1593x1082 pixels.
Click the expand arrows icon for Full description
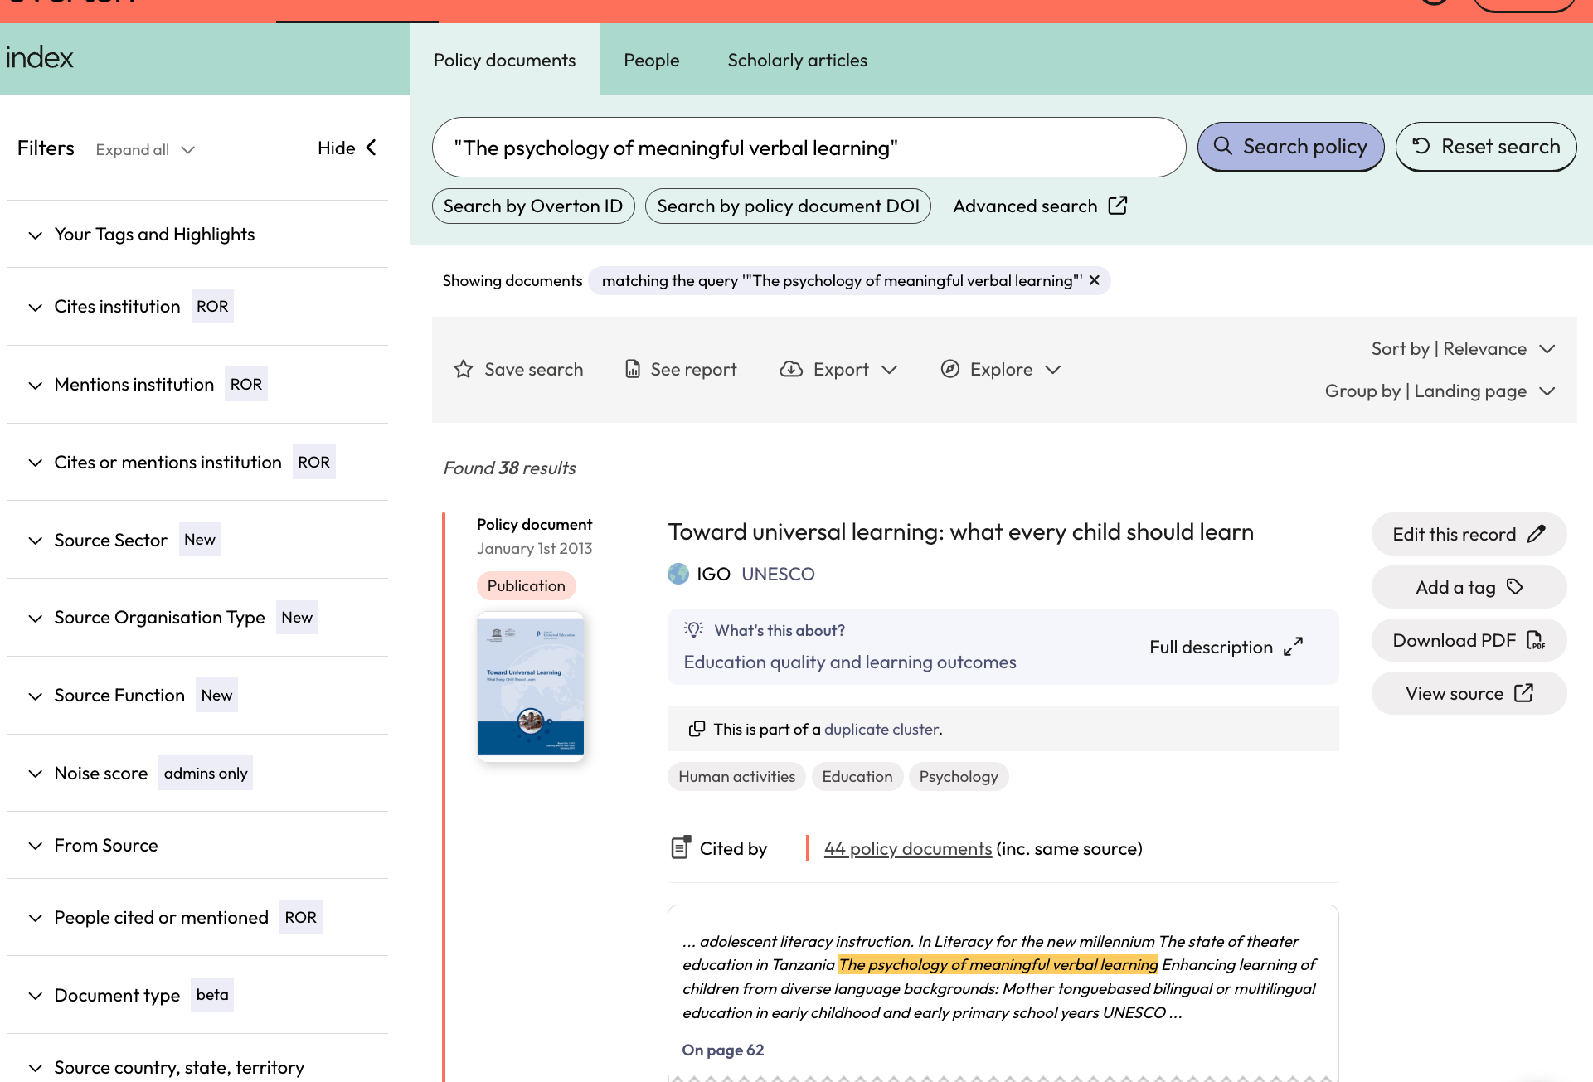click(1293, 647)
